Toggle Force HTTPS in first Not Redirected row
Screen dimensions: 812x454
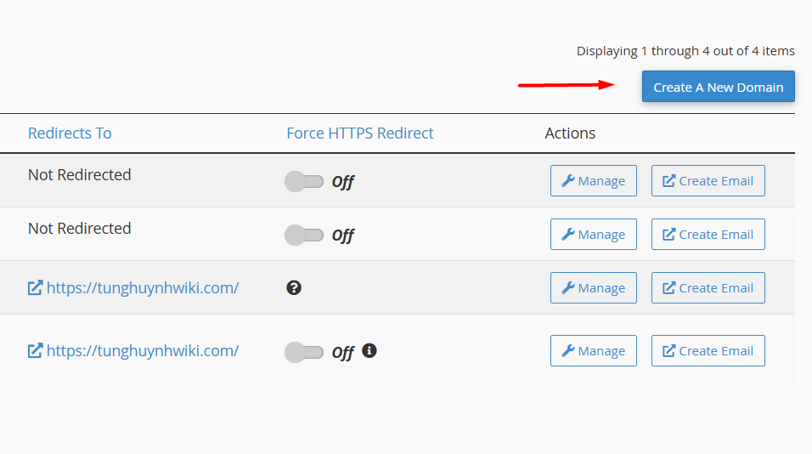pos(304,181)
